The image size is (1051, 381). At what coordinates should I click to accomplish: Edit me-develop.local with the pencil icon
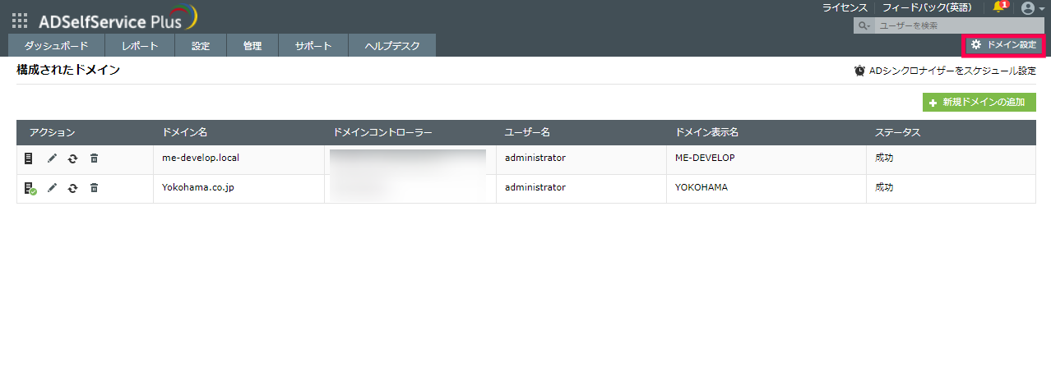click(x=52, y=158)
